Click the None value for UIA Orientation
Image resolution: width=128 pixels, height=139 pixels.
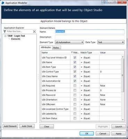coord(103,100)
